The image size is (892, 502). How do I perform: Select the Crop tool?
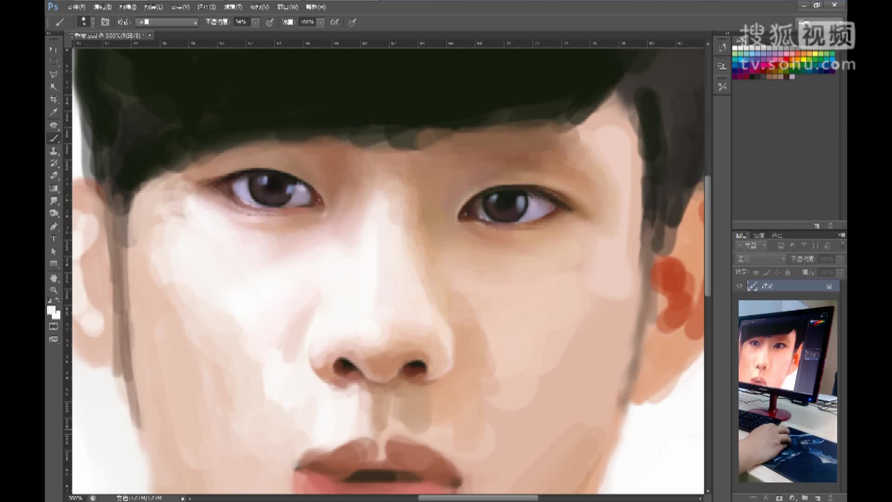pos(54,99)
